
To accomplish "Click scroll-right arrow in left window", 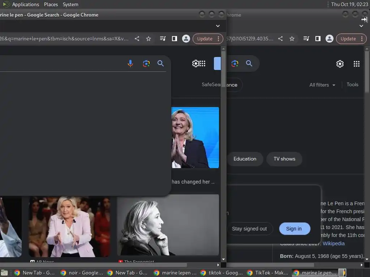I will click(218, 265).
